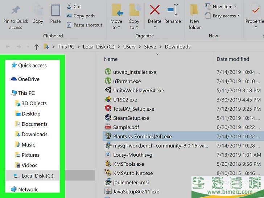Viewport: 264px width, 198px height.
Task: Select Local Disk (C:) in sidebar
Action: click(33, 176)
